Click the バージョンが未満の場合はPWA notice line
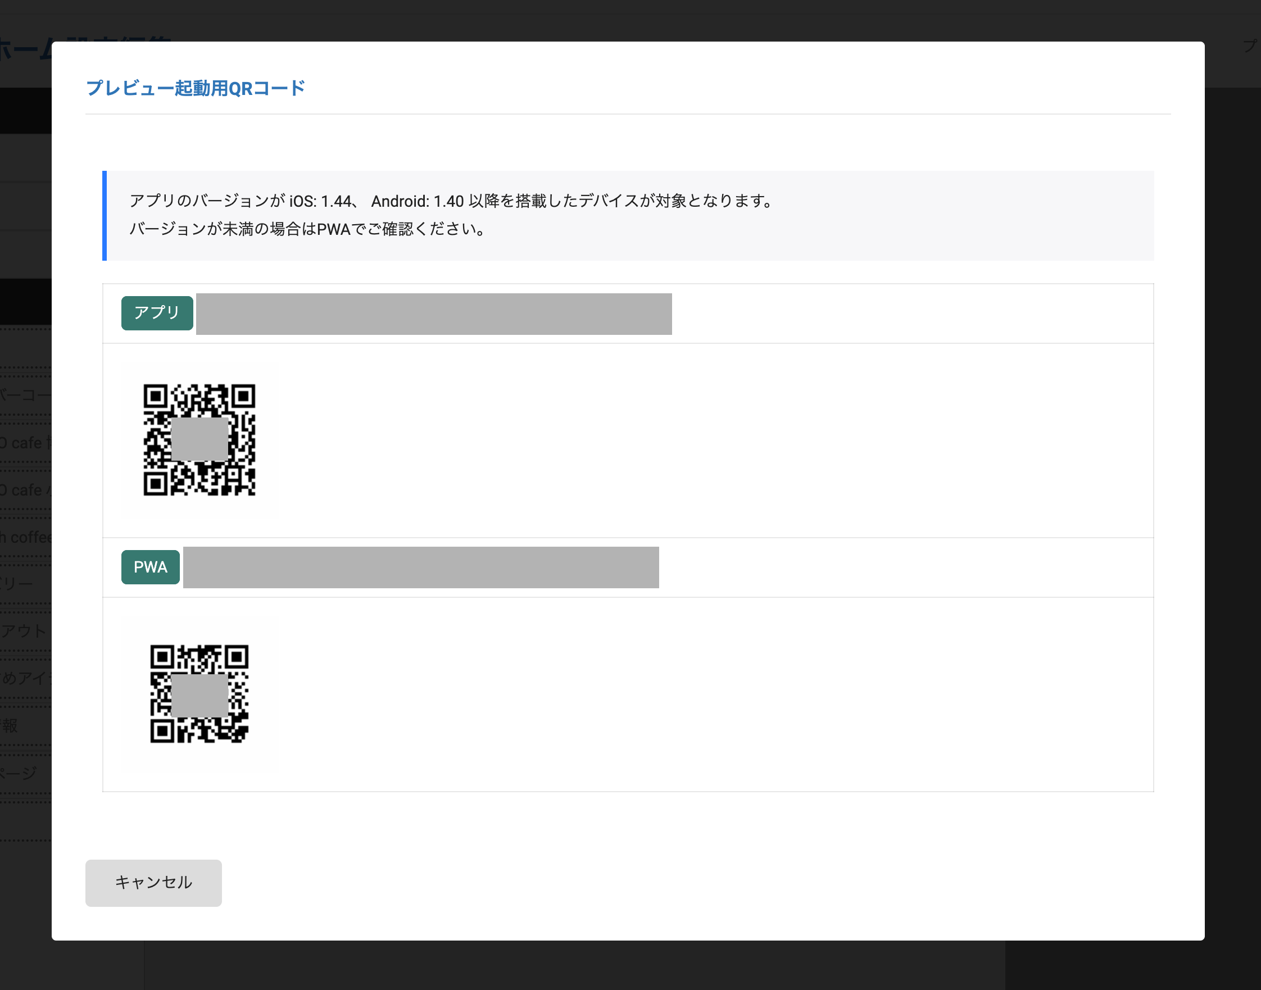Image resolution: width=1261 pixels, height=990 pixels. click(308, 229)
